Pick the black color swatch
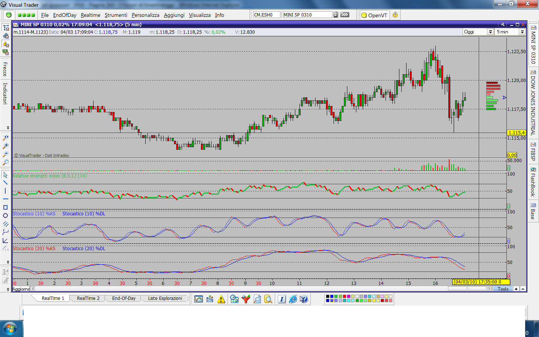The height and width of the screenshot is (337, 539). [328, 297]
